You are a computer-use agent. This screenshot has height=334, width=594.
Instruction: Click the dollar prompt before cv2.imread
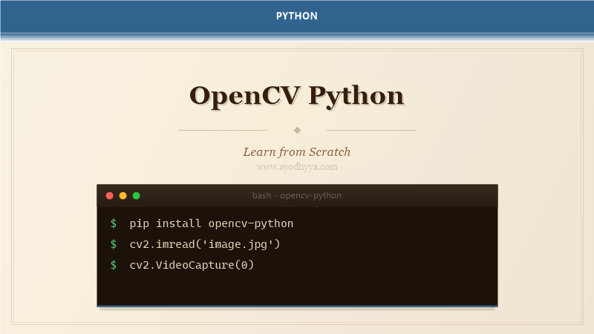coord(114,244)
